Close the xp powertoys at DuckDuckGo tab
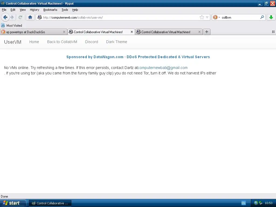 (64, 32)
